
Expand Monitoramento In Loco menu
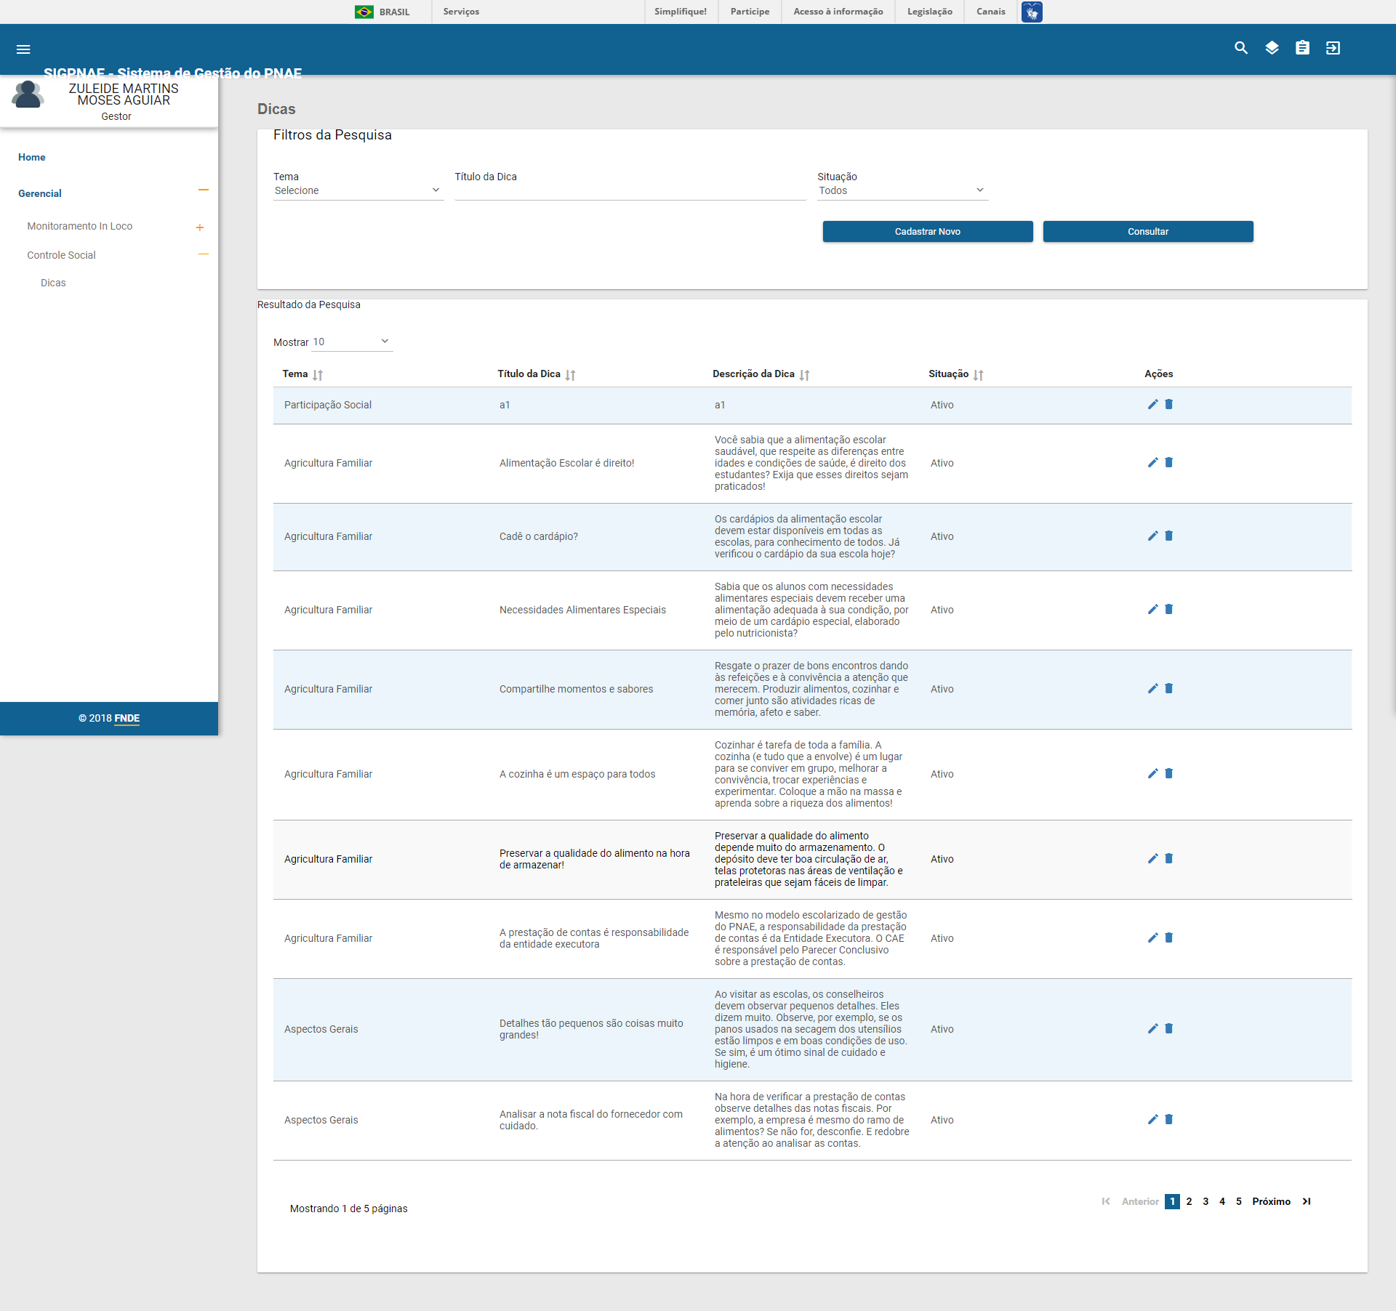tap(199, 227)
